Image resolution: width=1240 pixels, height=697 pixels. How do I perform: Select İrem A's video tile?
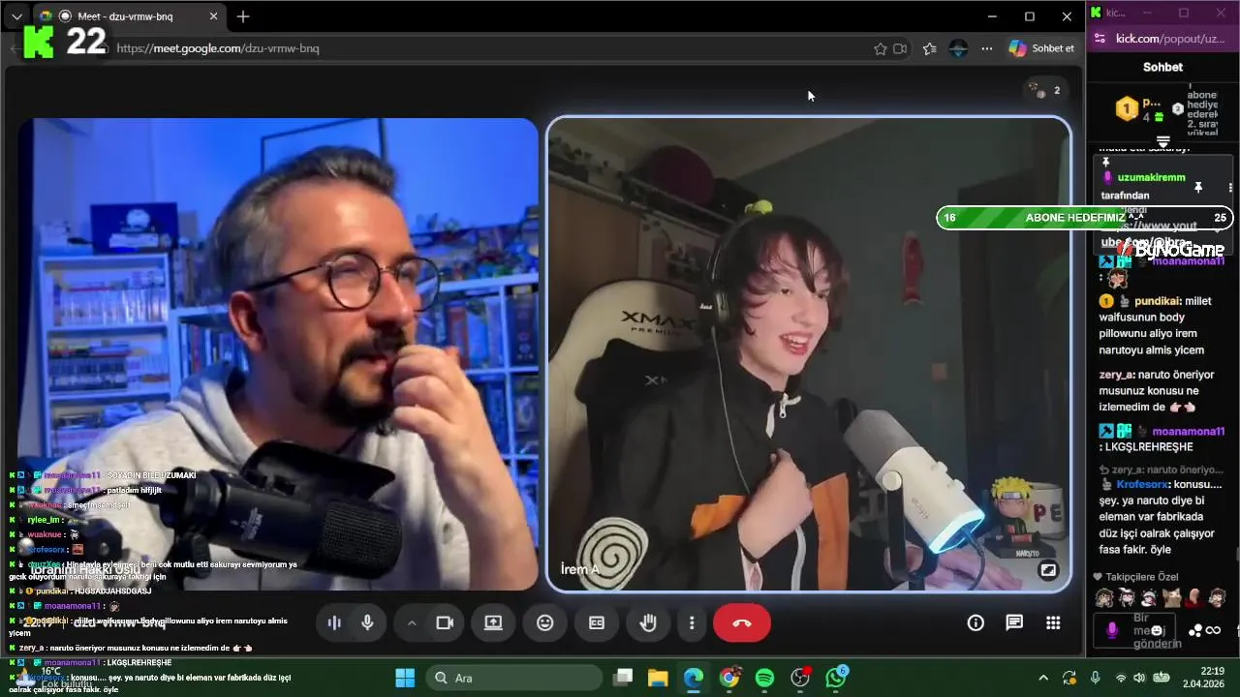(809, 354)
